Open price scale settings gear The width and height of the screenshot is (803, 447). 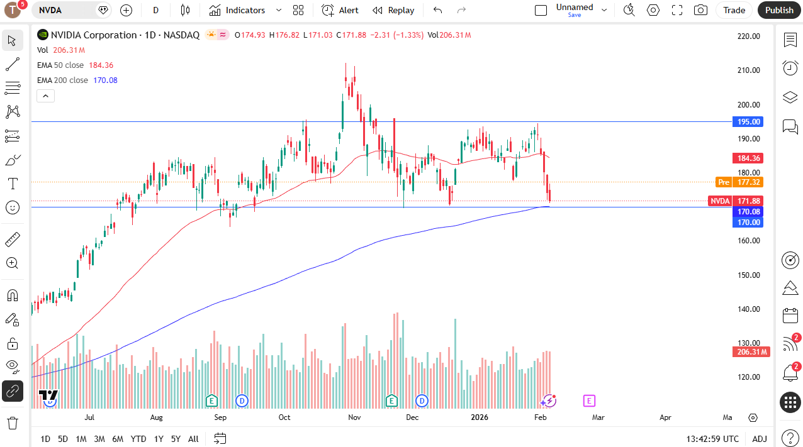coord(753,417)
